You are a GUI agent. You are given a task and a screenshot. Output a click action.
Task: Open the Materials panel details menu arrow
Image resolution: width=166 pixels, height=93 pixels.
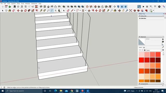point(163,50)
